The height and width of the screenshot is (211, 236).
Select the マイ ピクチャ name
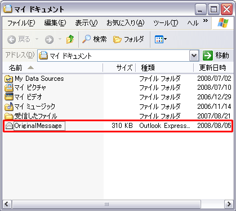tap(30, 88)
